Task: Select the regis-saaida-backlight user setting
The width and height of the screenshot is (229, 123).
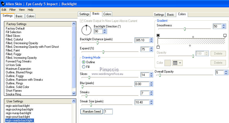Action: (x=19, y=120)
